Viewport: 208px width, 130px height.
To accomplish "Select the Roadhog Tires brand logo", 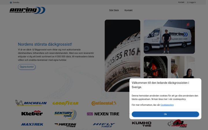I will (x=177, y=124).
